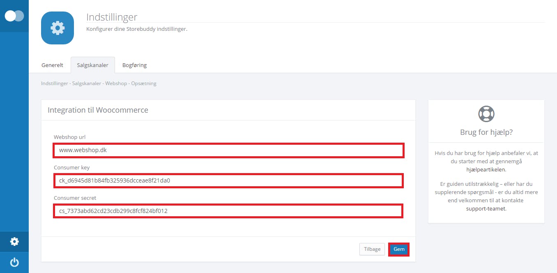Click the large blue Indstillinger gear icon

click(x=58, y=28)
